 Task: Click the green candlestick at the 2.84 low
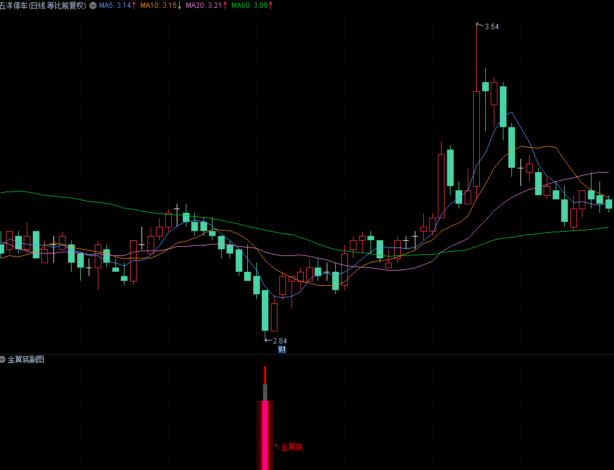[265, 310]
